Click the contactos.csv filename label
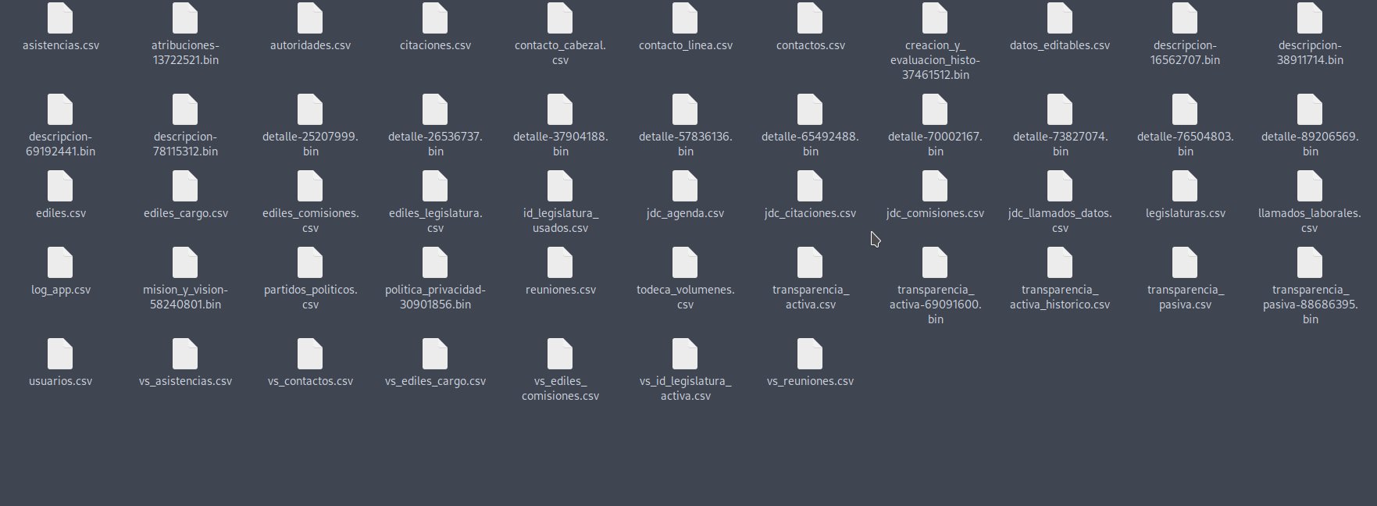The width and height of the screenshot is (1377, 506). point(810,45)
